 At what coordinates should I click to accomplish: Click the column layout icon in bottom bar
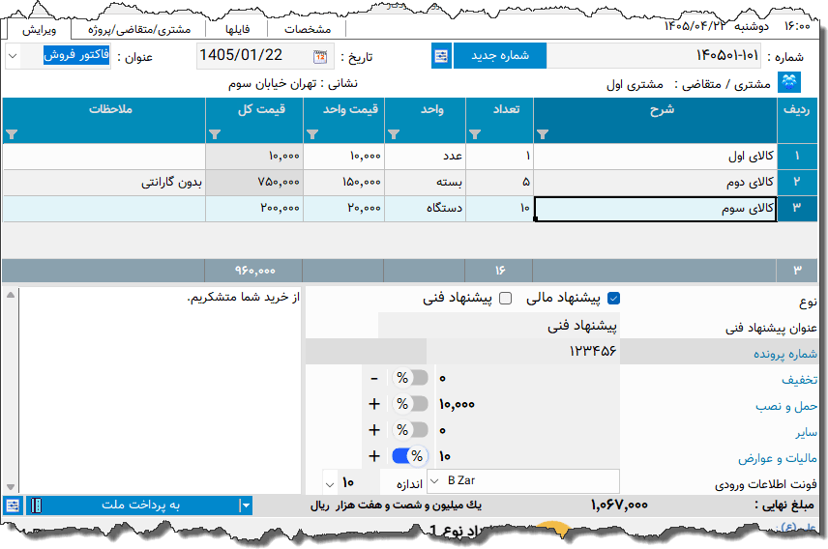36,506
